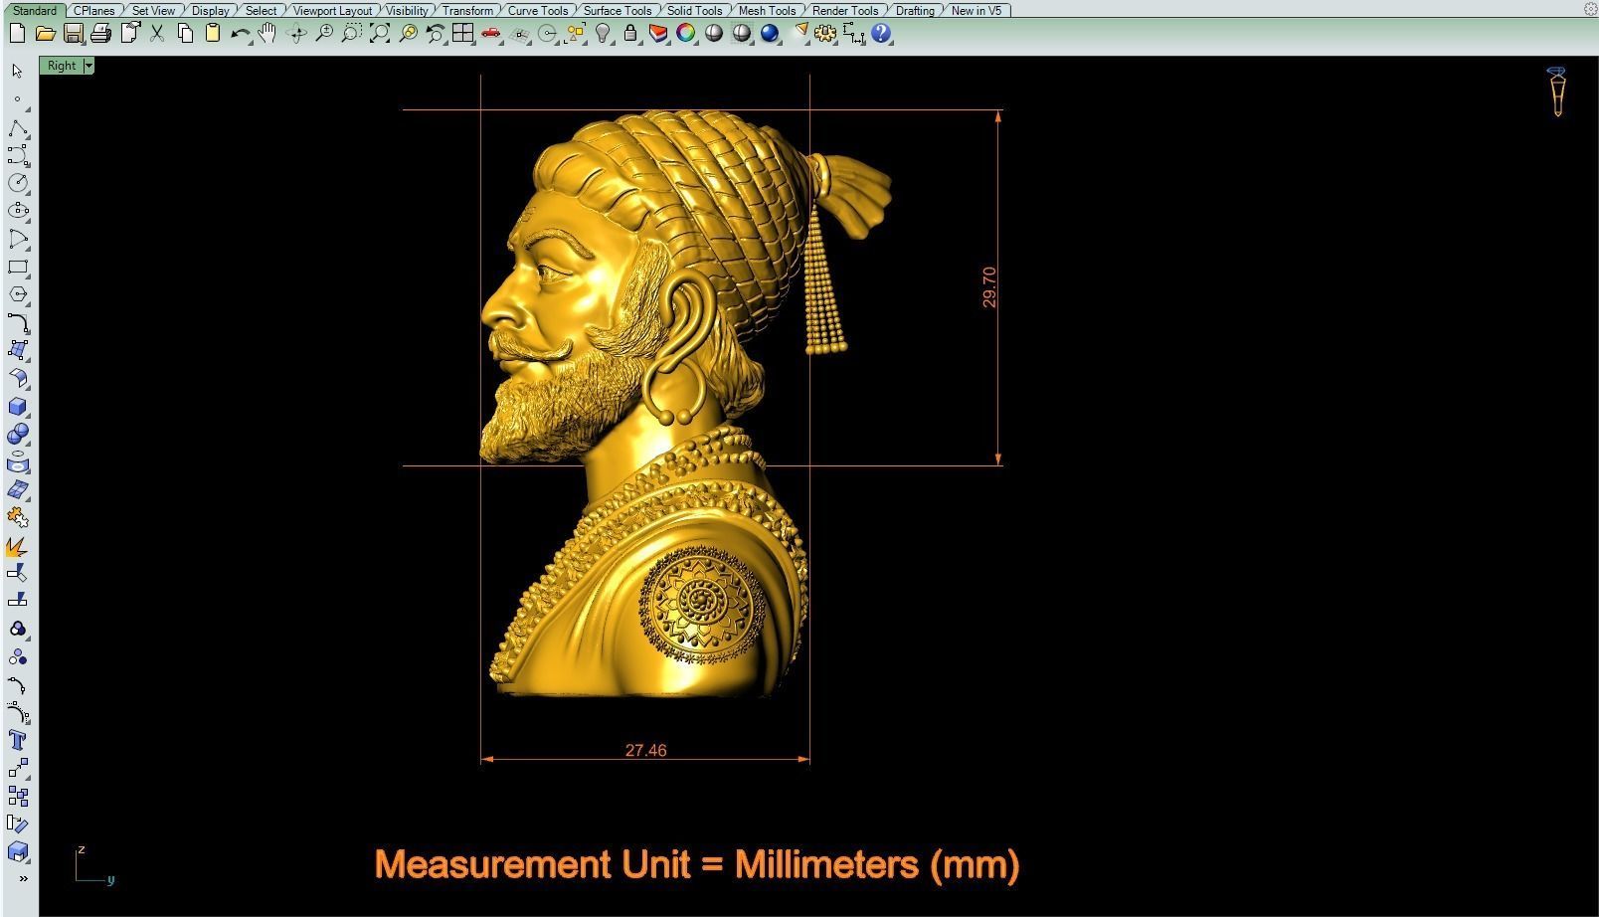The width and height of the screenshot is (1599, 917).
Task: Open Render Tools tab
Action: tap(845, 10)
